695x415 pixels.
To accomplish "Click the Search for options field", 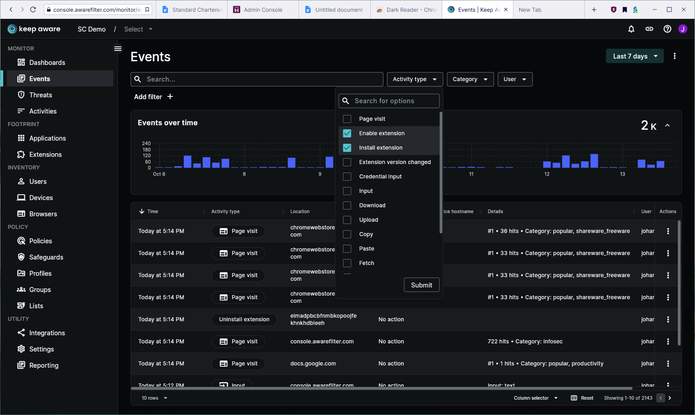I will click(x=389, y=101).
